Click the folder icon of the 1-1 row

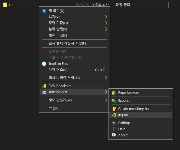[5, 5]
